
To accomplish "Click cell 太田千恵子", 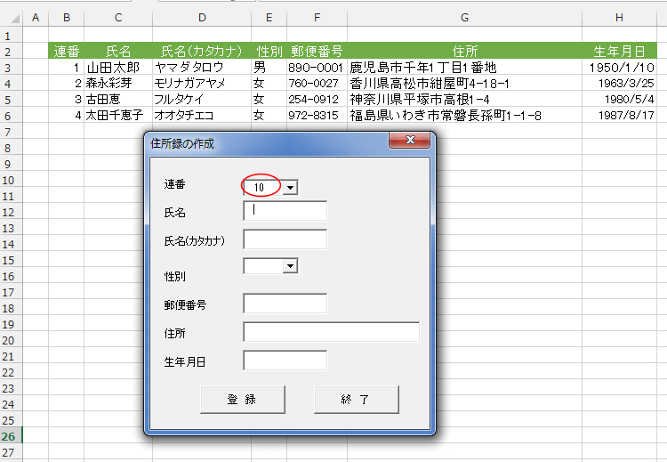I will [118, 115].
